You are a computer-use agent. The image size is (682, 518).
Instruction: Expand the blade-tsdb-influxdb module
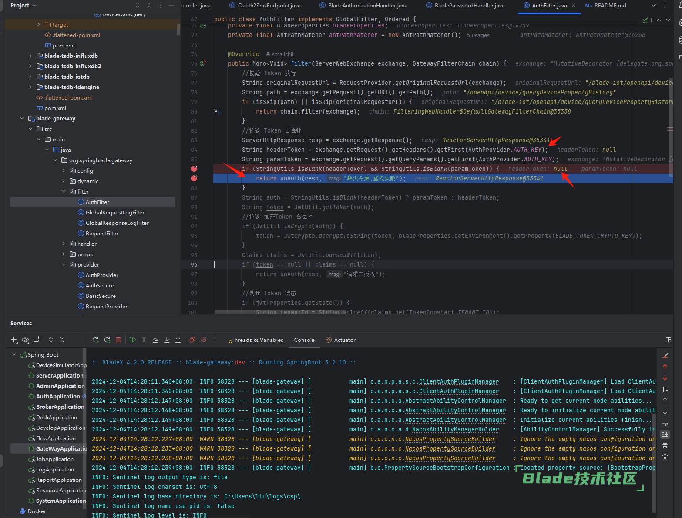tap(30, 56)
